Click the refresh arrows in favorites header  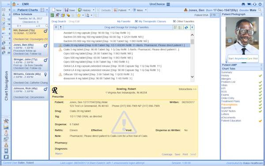pyautogui.click(x=186, y=27)
